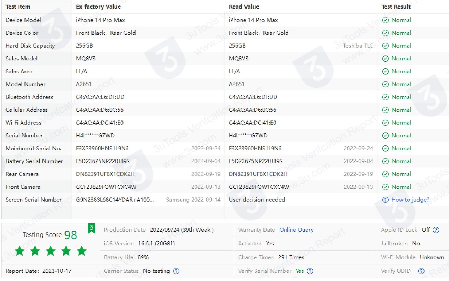Click the Serial Number ex-factory value
Screen dimensions: 449x281
[x=95, y=136]
